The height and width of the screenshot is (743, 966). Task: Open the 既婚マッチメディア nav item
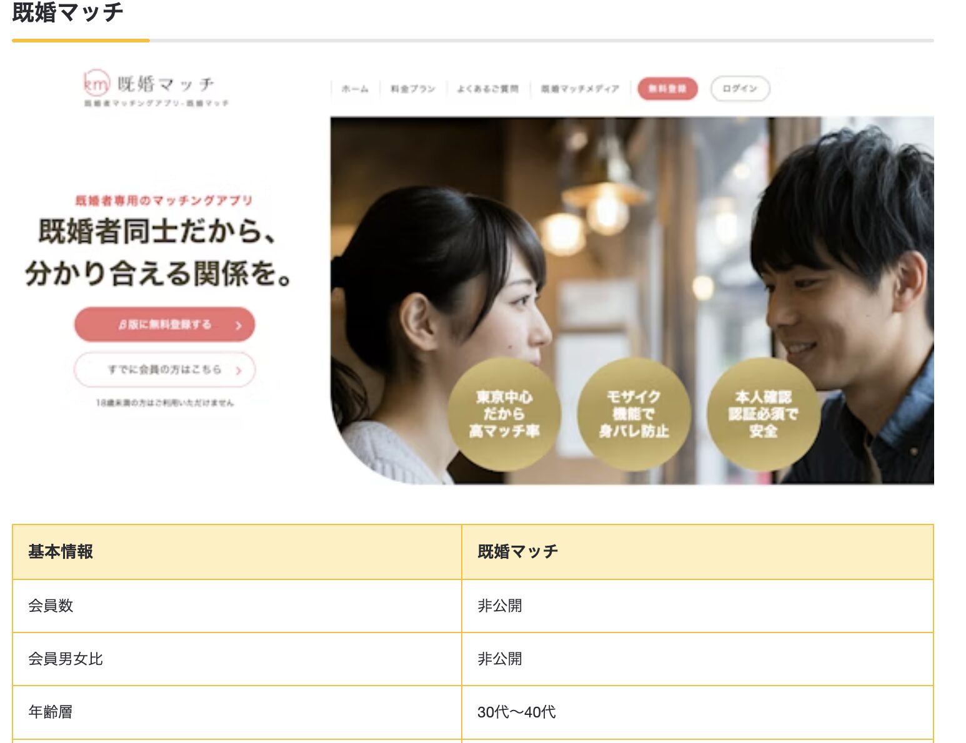[x=580, y=89]
